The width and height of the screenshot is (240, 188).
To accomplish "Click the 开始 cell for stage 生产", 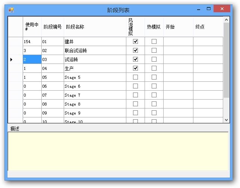I will click(178, 68).
